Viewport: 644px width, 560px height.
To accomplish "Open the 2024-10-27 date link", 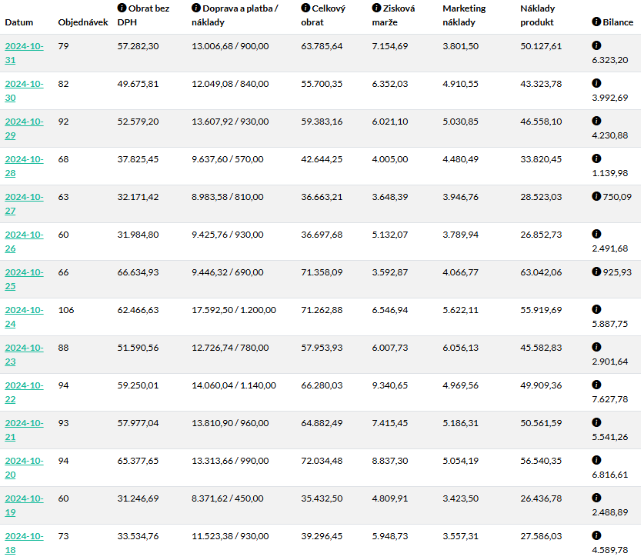I will pyautogui.click(x=24, y=204).
